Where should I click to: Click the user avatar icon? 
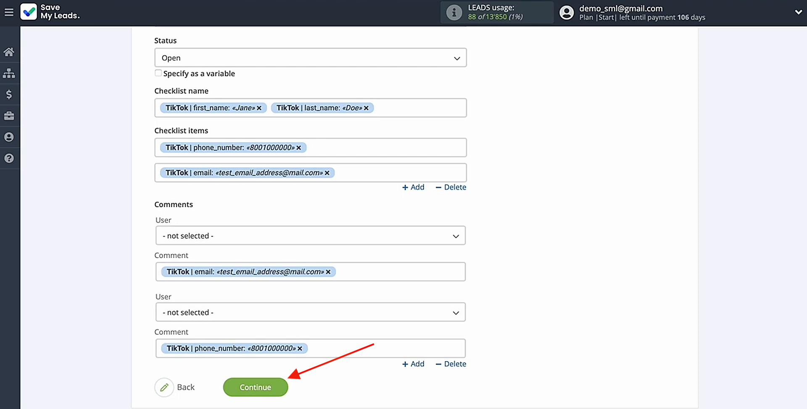click(567, 12)
